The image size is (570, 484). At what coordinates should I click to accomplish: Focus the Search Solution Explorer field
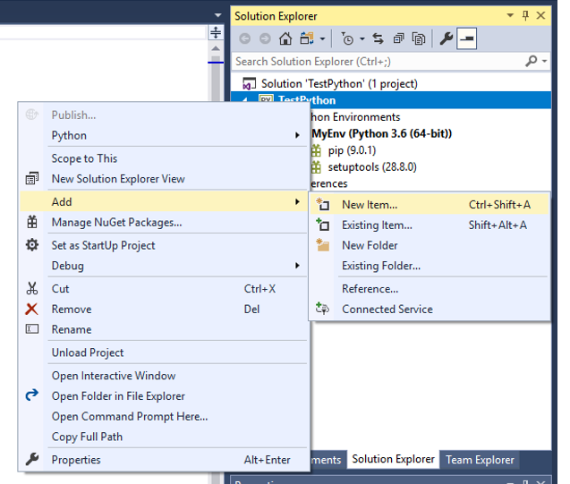(378, 62)
